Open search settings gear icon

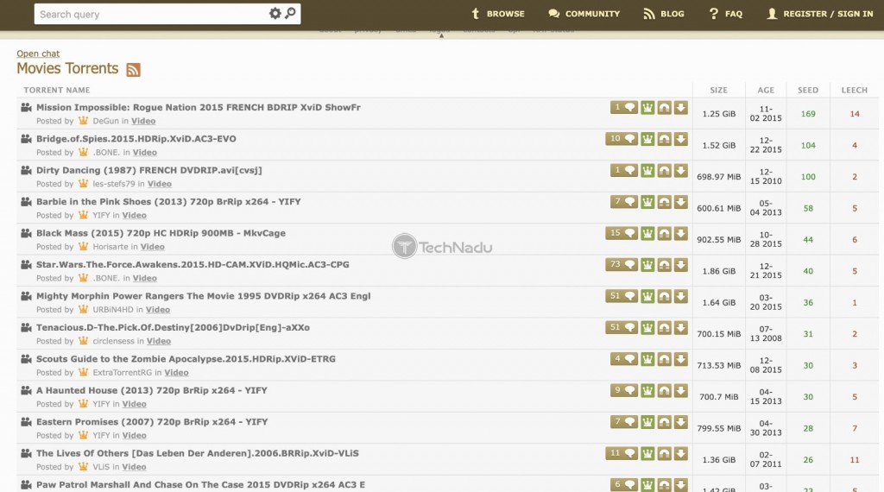pyautogui.click(x=275, y=14)
